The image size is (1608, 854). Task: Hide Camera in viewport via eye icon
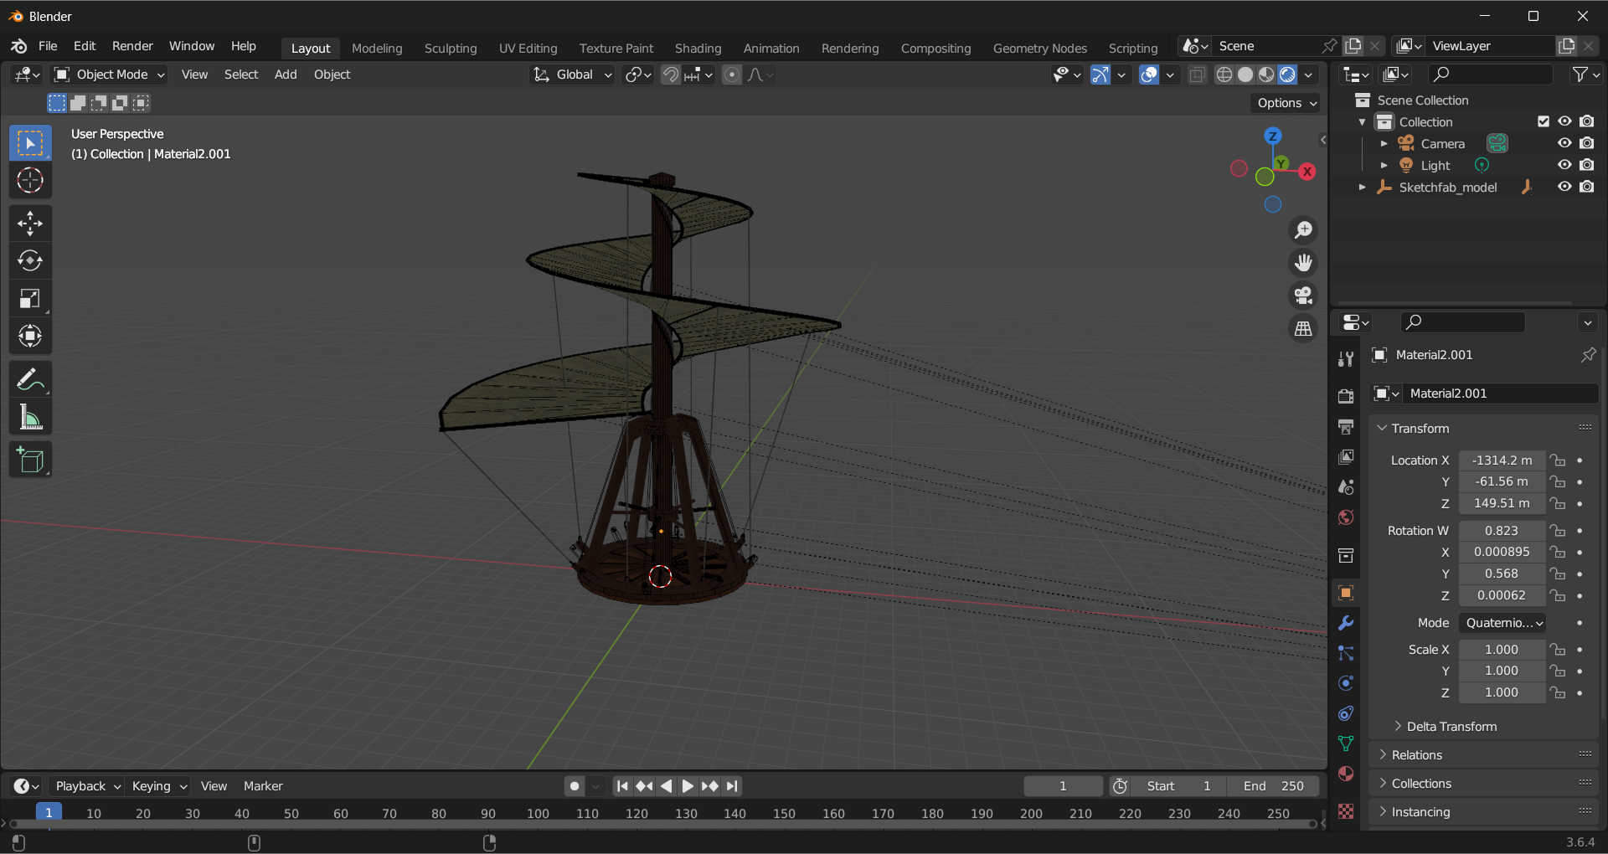click(1564, 143)
